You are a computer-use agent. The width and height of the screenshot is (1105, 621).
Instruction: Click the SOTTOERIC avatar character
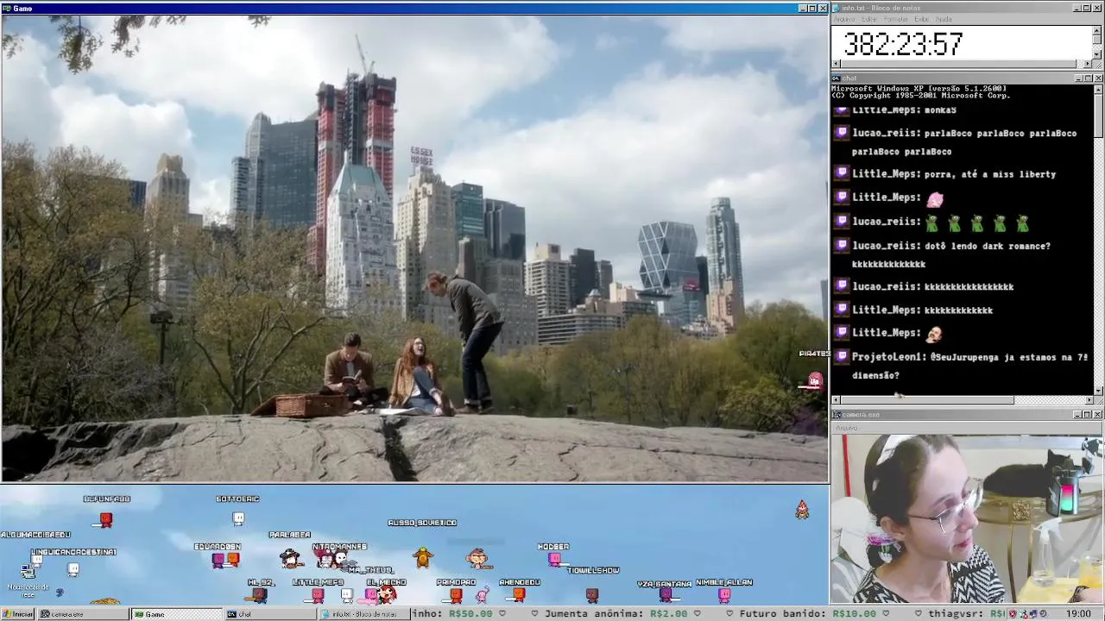238,518
